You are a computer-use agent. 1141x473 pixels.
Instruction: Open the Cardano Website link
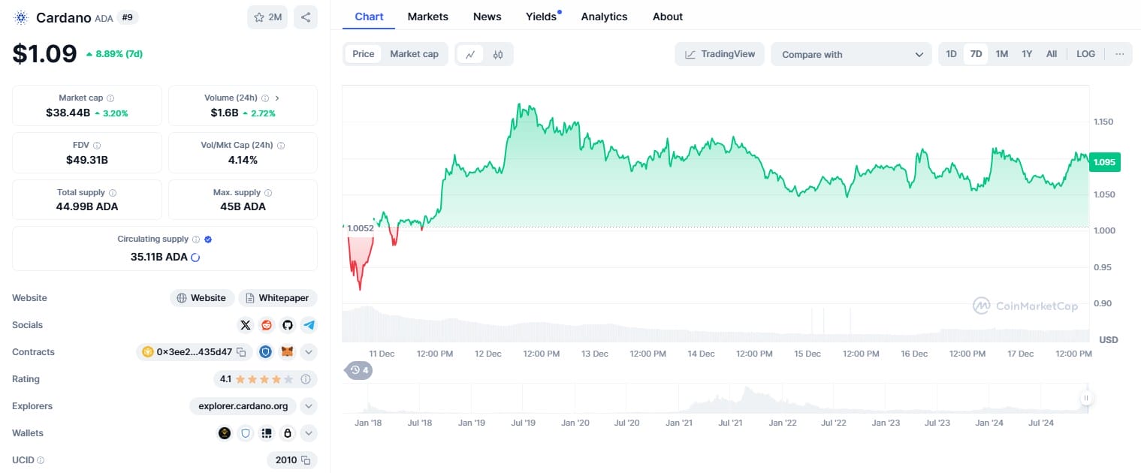coord(201,298)
